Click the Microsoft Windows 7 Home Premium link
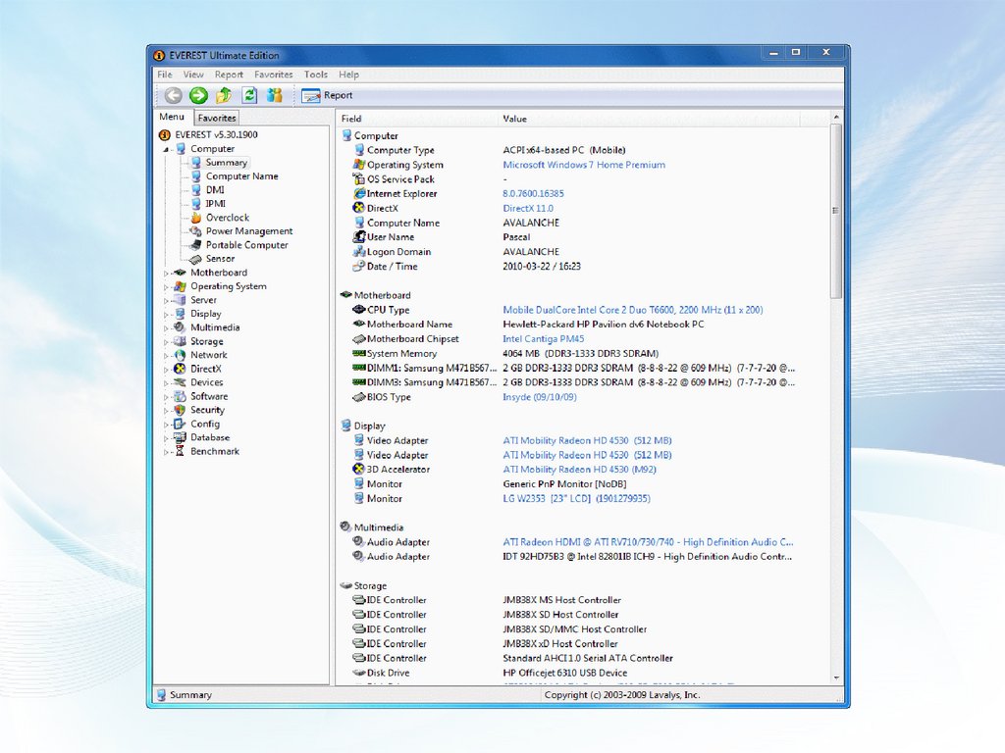Screen dimensions: 1005x753 coord(584,165)
